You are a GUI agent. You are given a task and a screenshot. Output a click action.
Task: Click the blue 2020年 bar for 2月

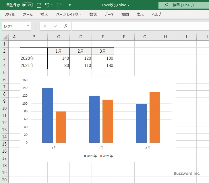(x=94, y=119)
